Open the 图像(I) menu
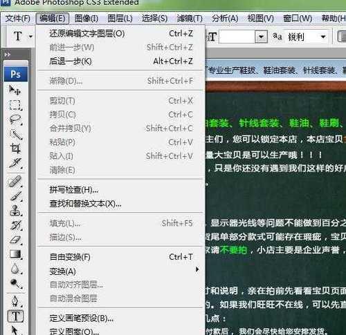Viewport: 346px width, 335px height. click(86, 19)
